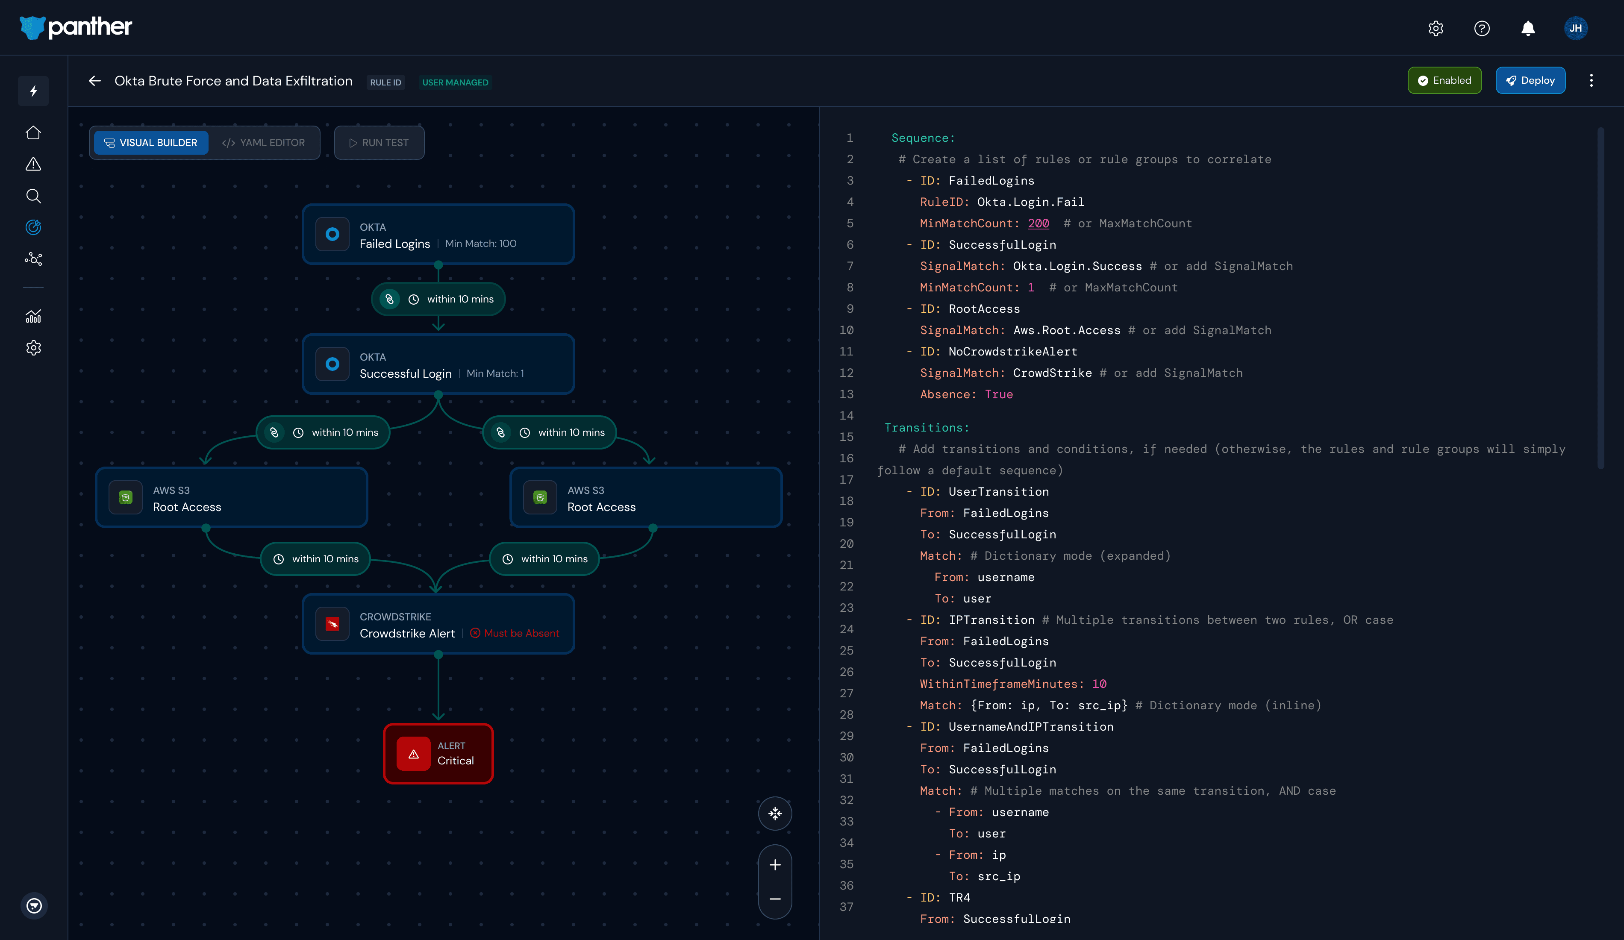Click clock icon in right transition under Successful Login
The width and height of the screenshot is (1624, 940).
525,433
